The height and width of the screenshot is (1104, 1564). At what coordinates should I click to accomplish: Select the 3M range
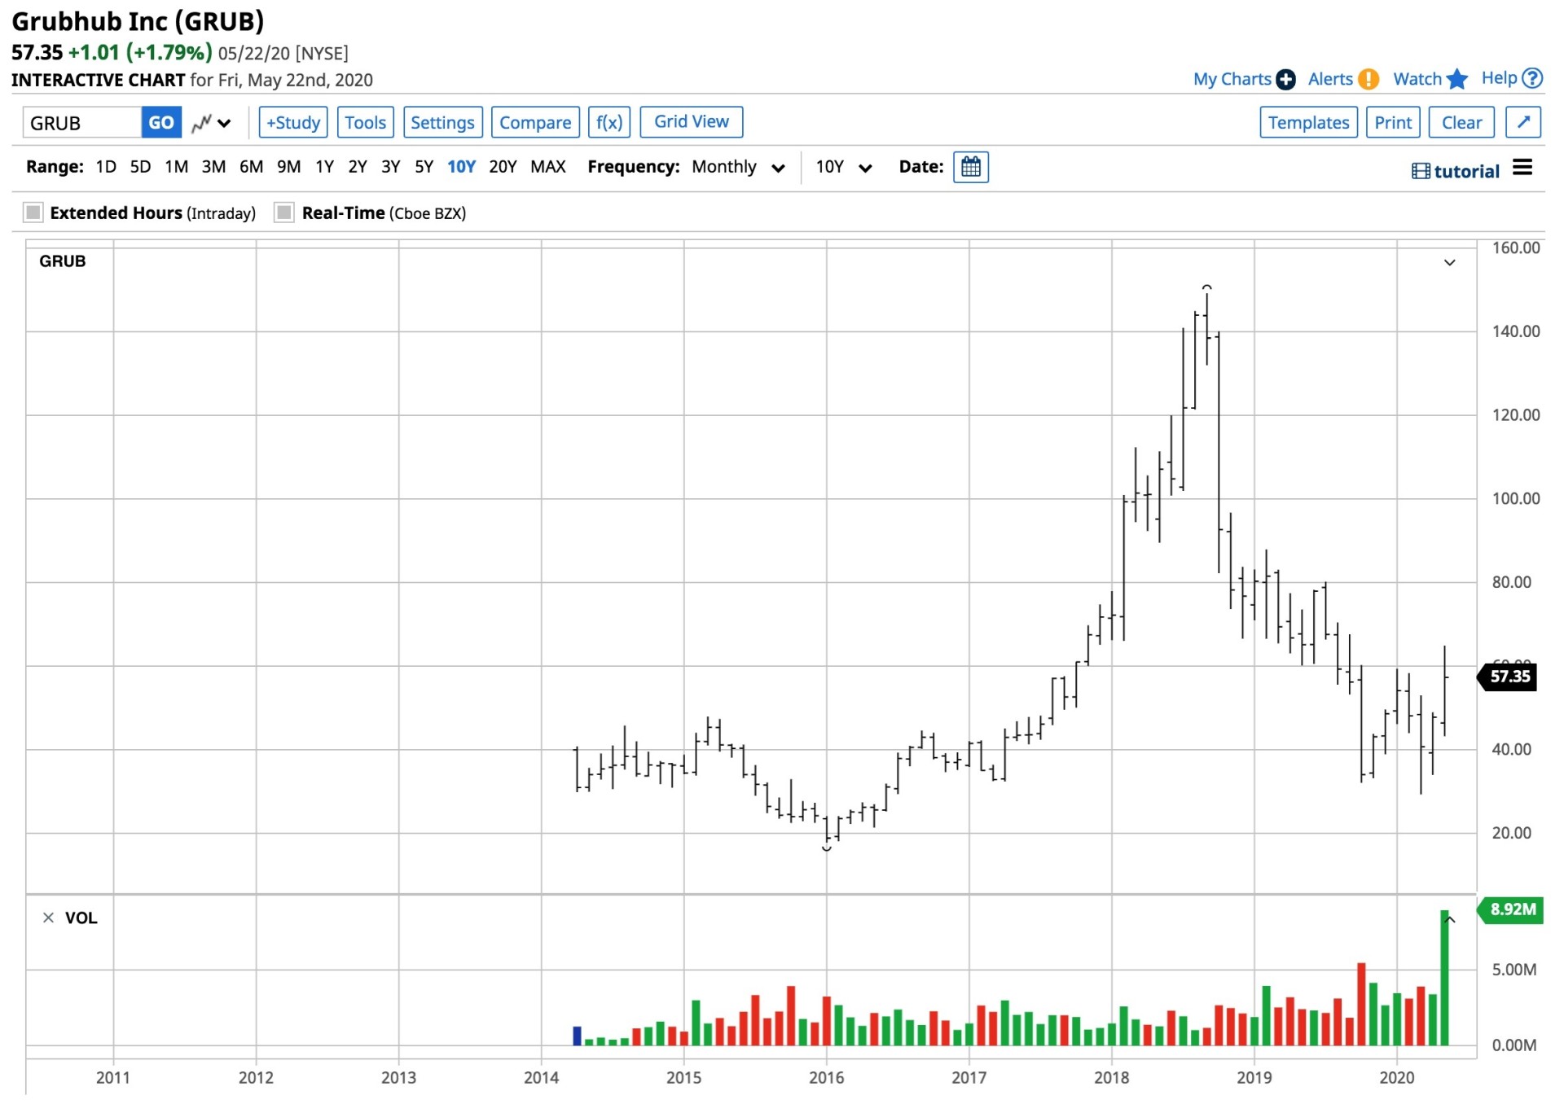pos(213,167)
